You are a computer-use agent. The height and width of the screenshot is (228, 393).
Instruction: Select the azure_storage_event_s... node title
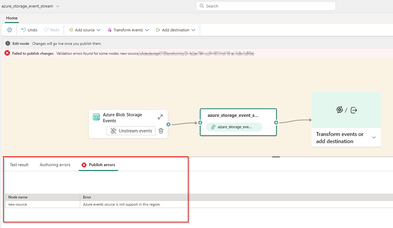pyautogui.click(x=233, y=115)
